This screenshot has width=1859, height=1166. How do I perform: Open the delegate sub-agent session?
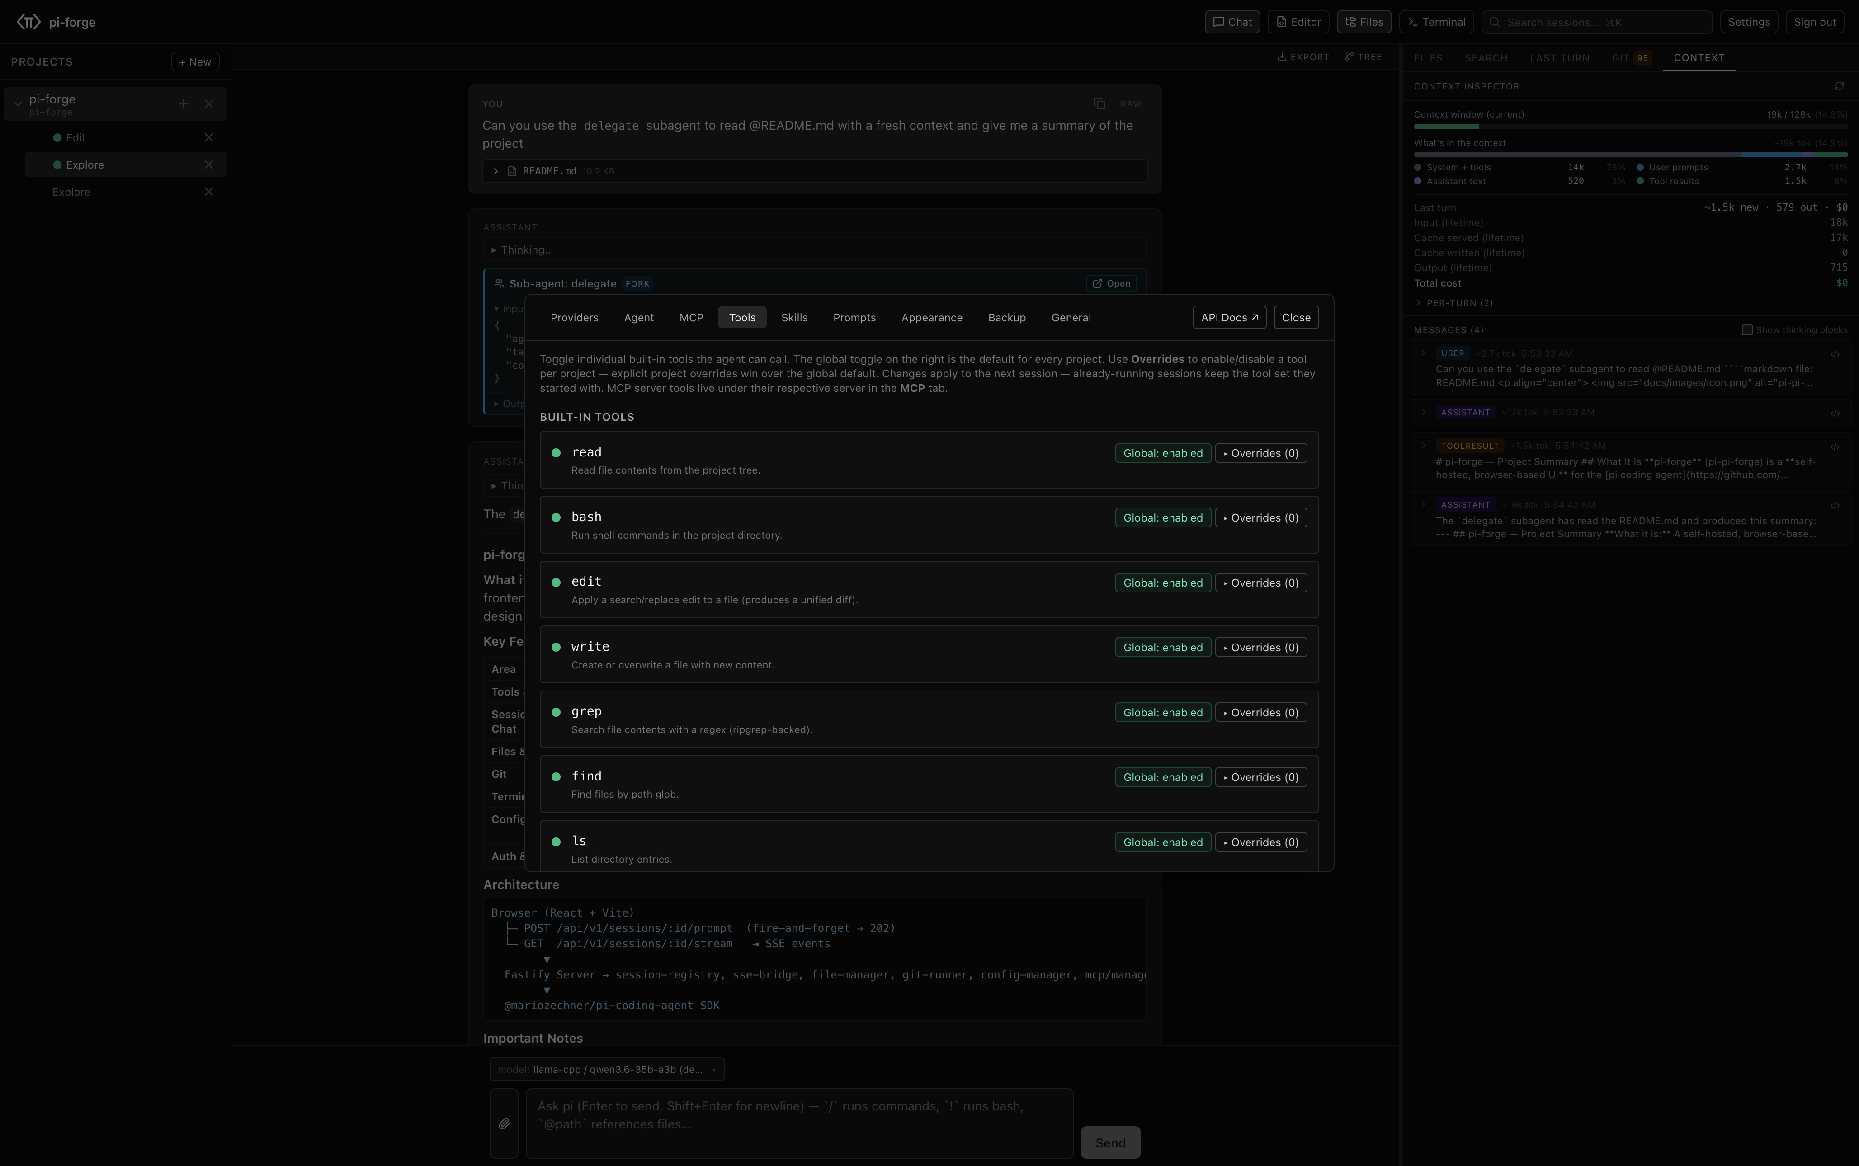[1111, 284]
